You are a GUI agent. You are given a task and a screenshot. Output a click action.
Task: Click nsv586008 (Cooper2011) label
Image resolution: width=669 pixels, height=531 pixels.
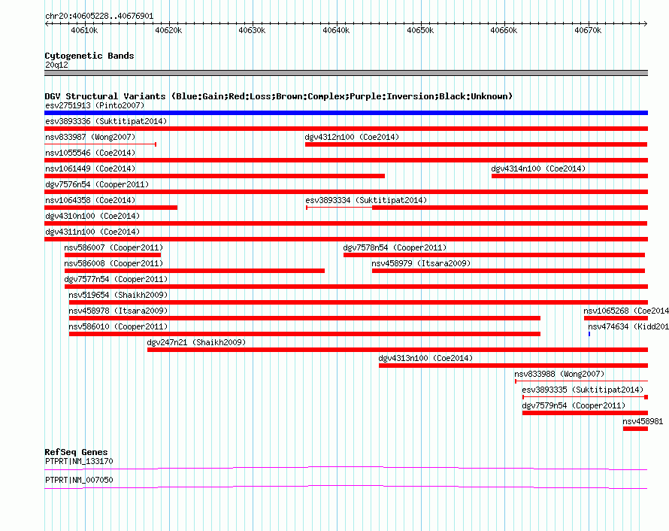click(x=114, y=263)
